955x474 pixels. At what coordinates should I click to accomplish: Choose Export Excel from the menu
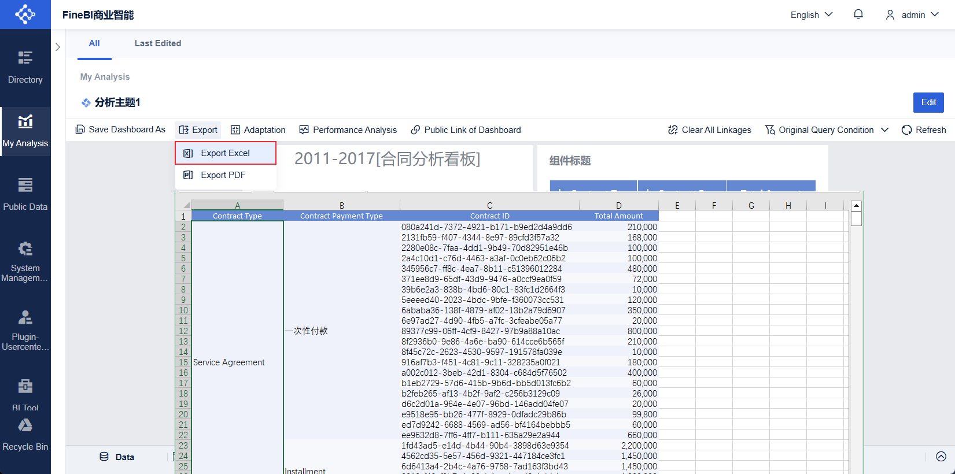(226, 153)
